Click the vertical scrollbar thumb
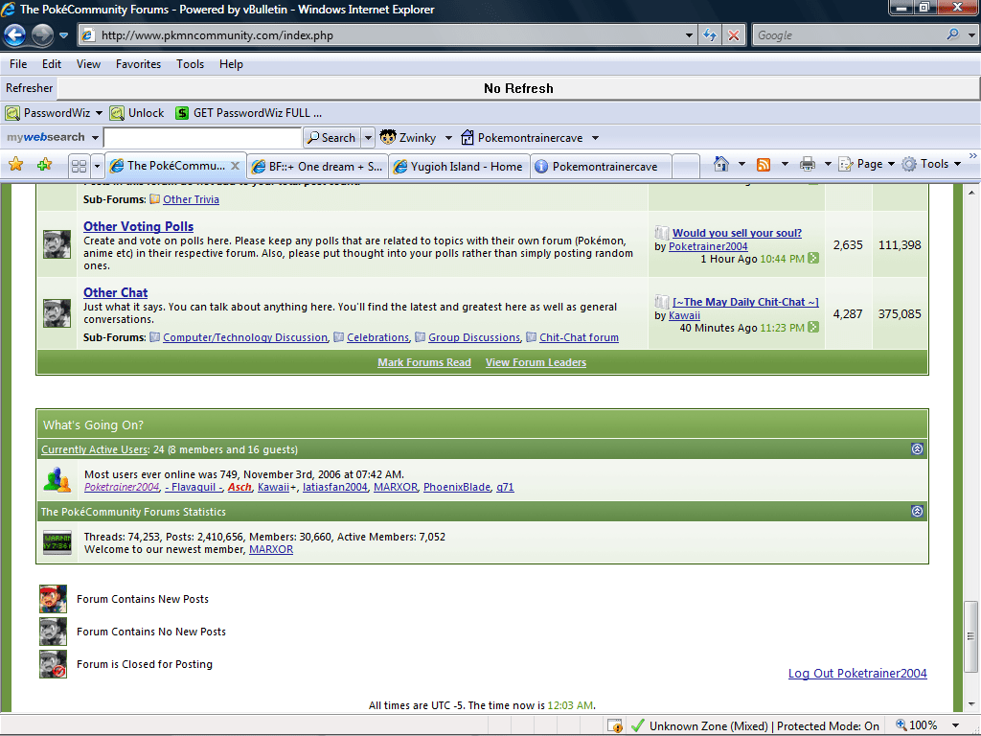This screenshot has width=981, height=736. point(970,636)
